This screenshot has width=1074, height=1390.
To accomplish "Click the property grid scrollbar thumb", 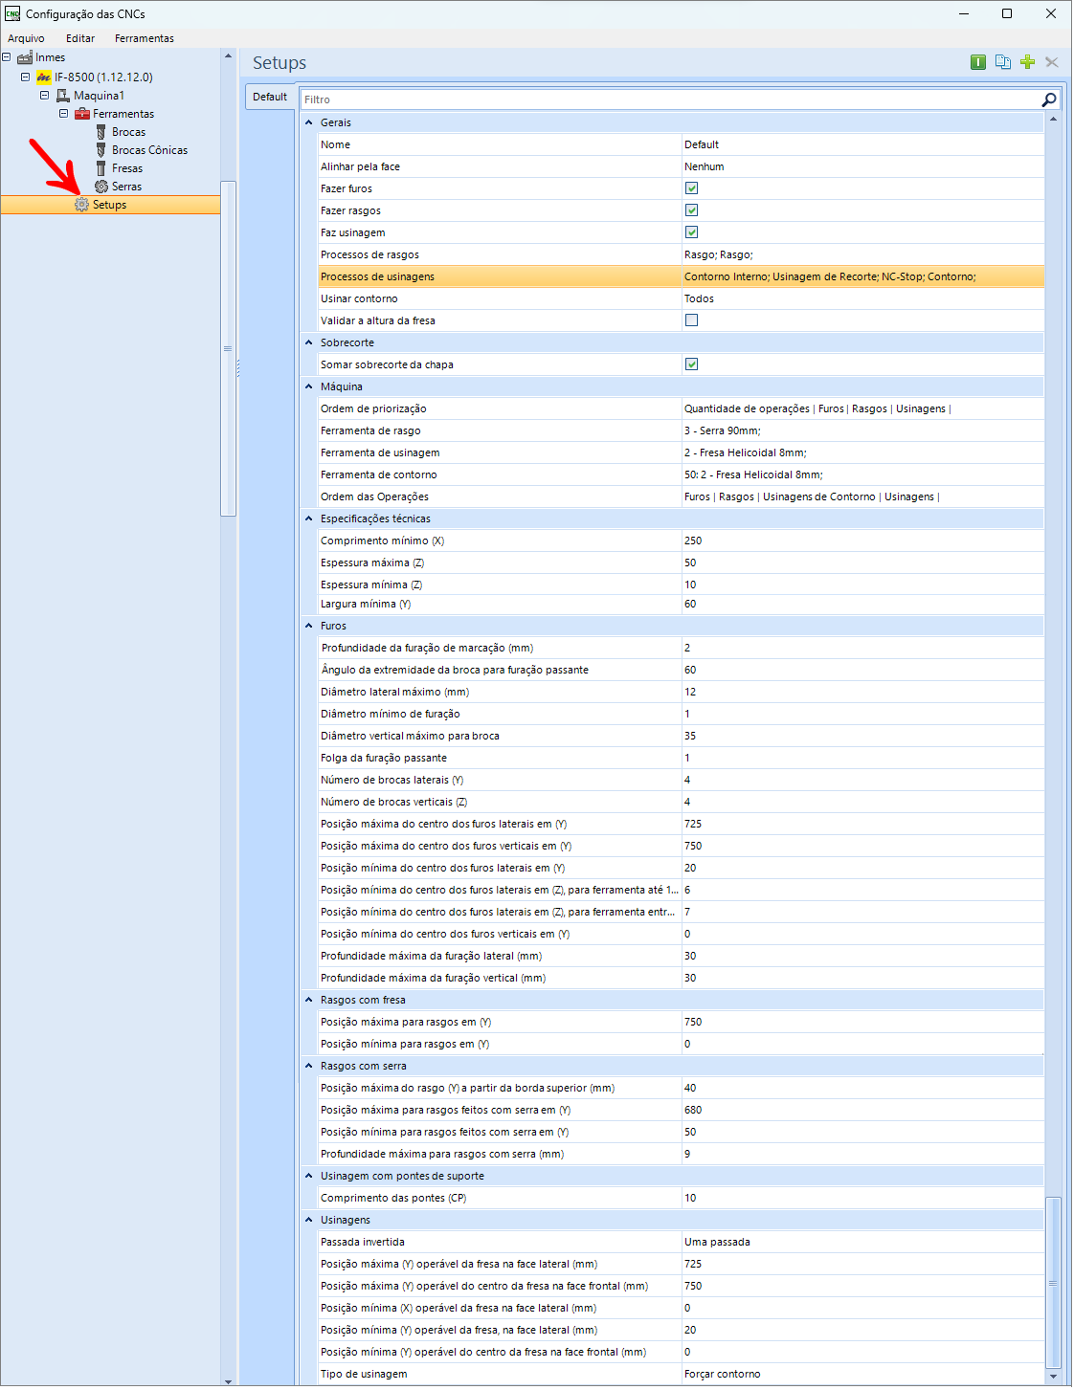I will point(1053,1283).
